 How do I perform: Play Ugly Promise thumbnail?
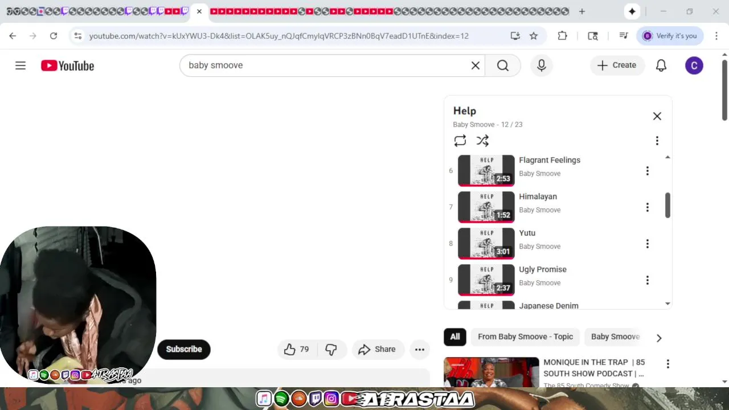(486, 280)
